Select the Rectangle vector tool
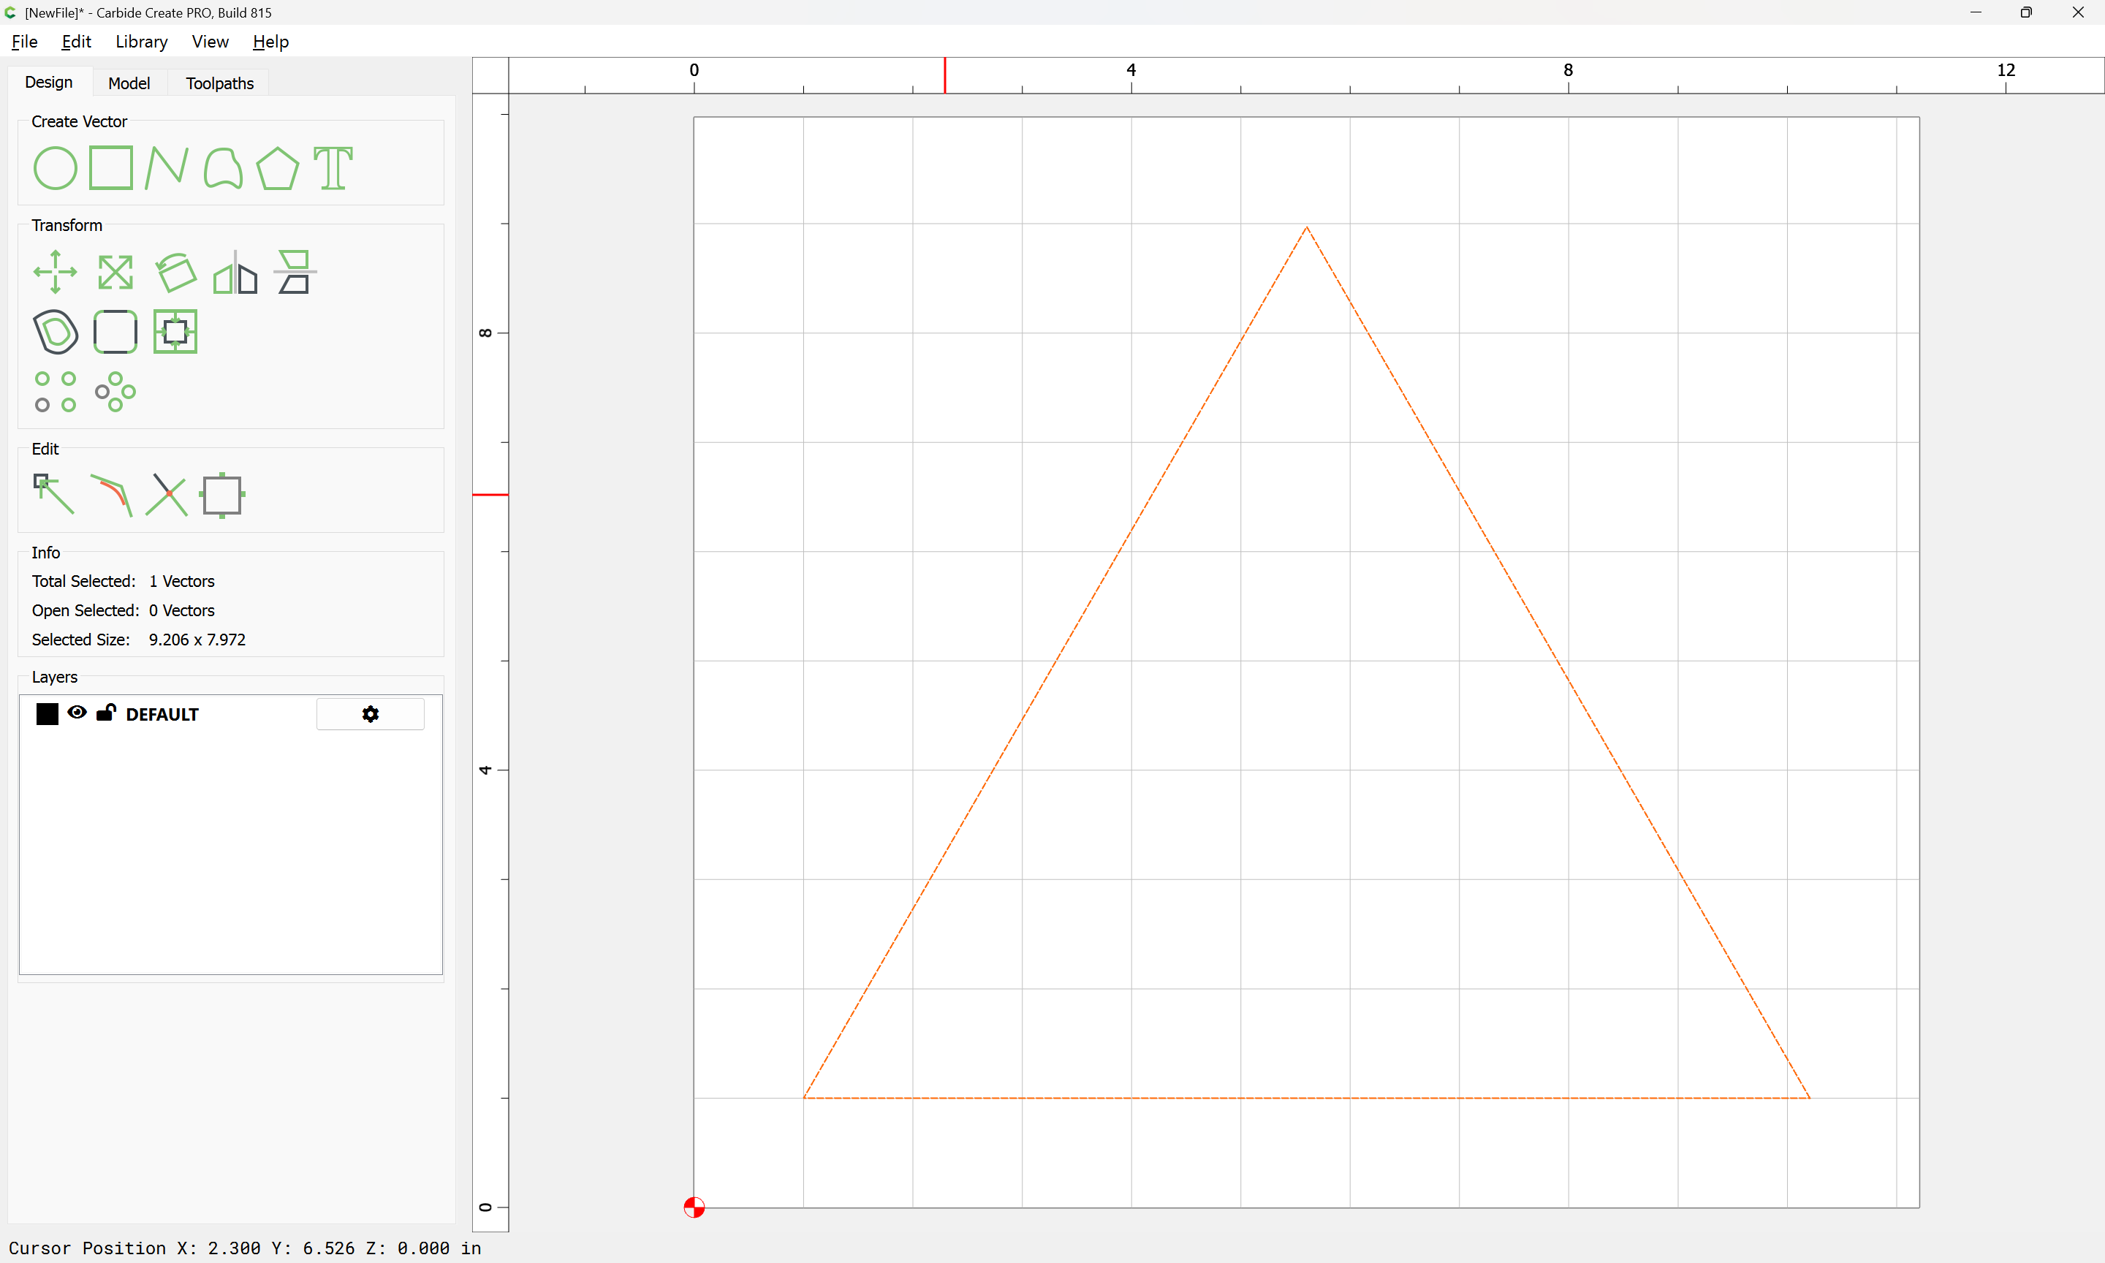The image size is (2105, 1263). click(111, 167)
